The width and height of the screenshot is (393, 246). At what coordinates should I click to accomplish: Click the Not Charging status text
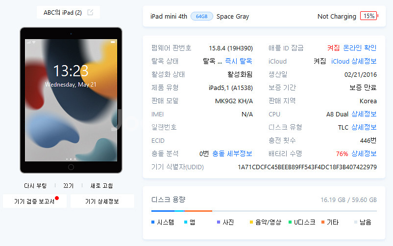337,16
